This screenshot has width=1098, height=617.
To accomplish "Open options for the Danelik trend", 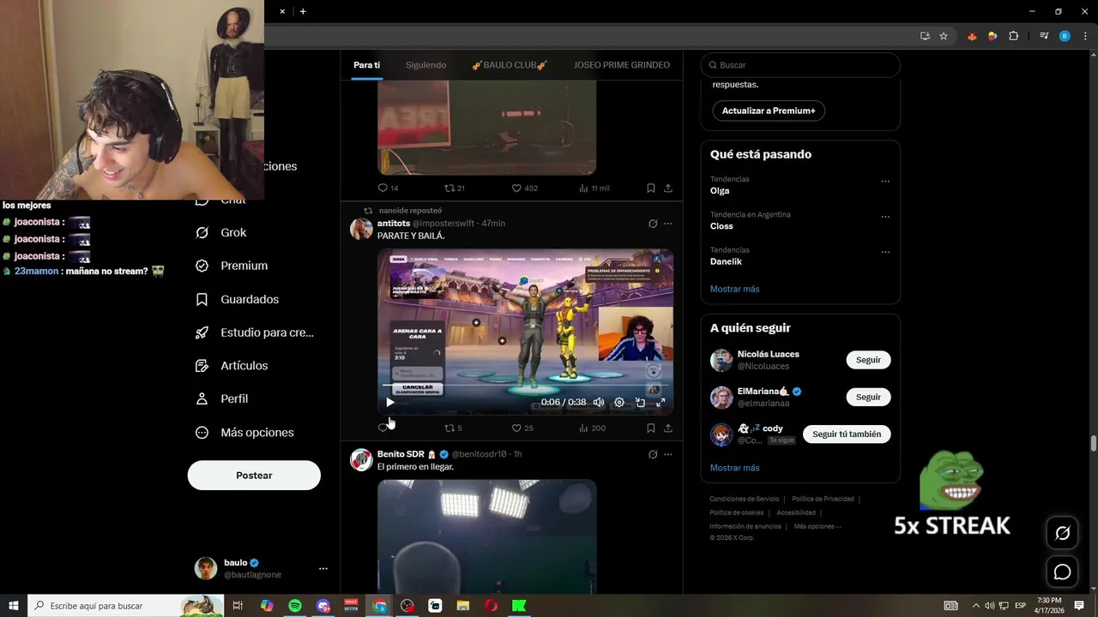I will point(885,252).
